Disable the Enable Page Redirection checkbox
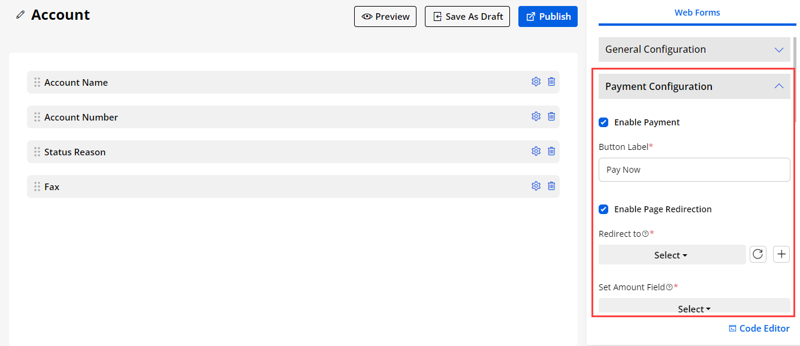Image resolution: width=800 pixels, height=346 pixels. pos(603,209)
